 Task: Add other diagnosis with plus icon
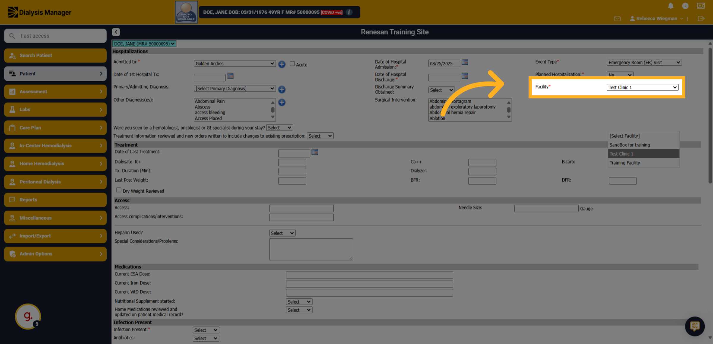(282, 102)
